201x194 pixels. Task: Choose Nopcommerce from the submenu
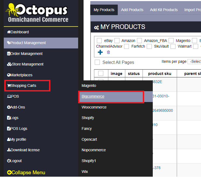[x=115, y=150]
